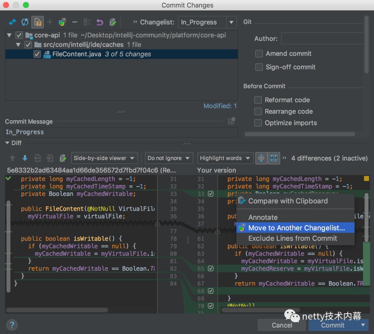
Task: Enable the Amend commit option
Action: point(259,54)
